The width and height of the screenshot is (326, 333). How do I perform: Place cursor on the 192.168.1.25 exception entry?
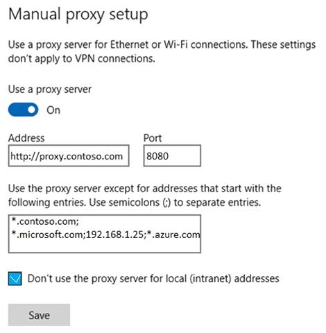tap(114, 234)
